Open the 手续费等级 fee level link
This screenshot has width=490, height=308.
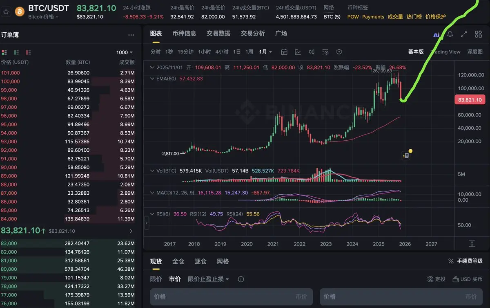pos(465,261)
